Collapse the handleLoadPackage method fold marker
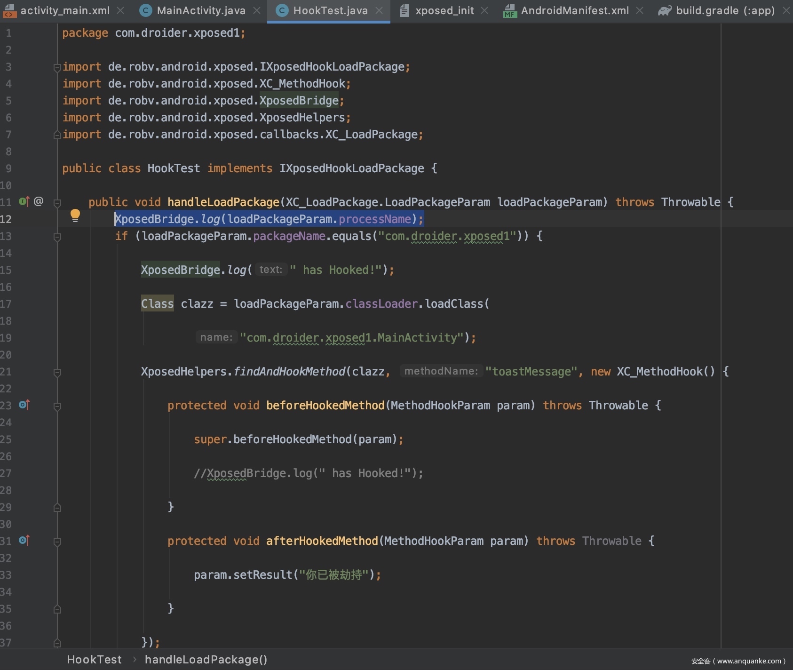 pyautogui.click(x=57, y=203)
